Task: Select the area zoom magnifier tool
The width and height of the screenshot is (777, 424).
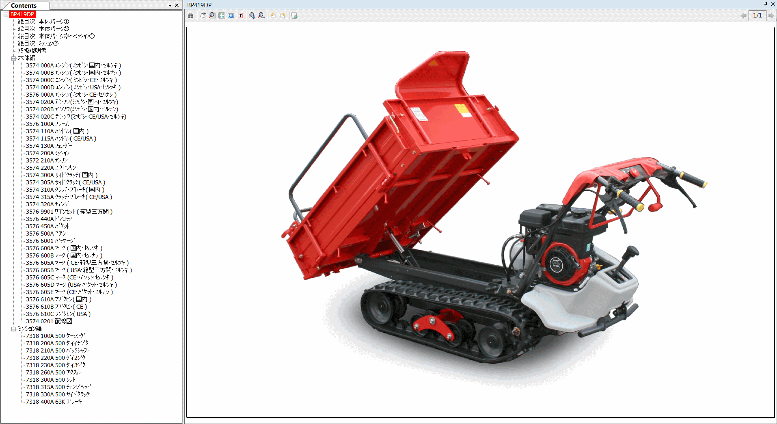Action: click(212, 15)
